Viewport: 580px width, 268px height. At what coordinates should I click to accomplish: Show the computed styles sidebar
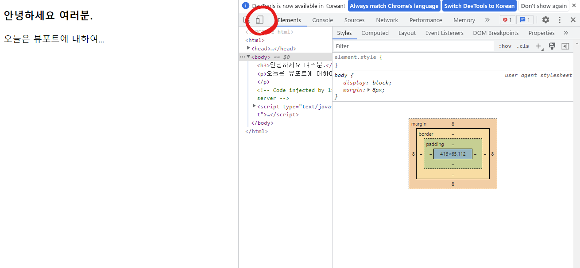(565, 46)
